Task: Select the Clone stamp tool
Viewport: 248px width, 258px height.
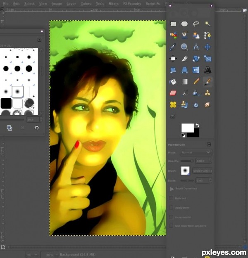Action: (x=207, y=93)
